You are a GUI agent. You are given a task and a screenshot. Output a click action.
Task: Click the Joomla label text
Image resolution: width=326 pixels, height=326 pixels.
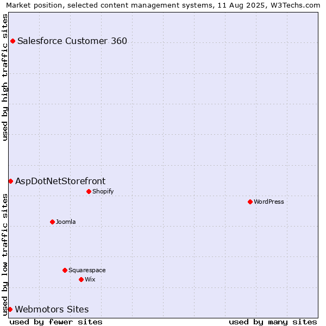tap(66, 222)
